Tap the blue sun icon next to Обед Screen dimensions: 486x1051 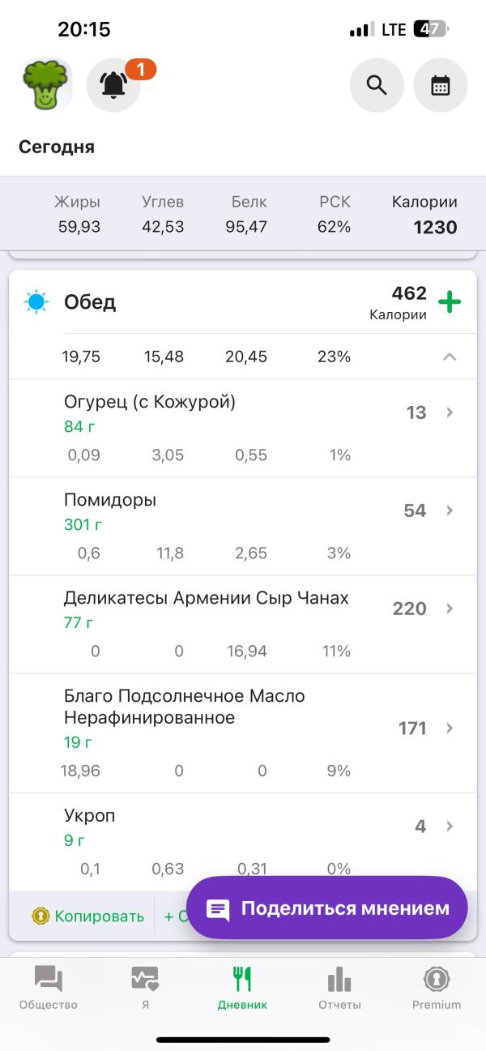pyautogui.click(x=36, y=302)
